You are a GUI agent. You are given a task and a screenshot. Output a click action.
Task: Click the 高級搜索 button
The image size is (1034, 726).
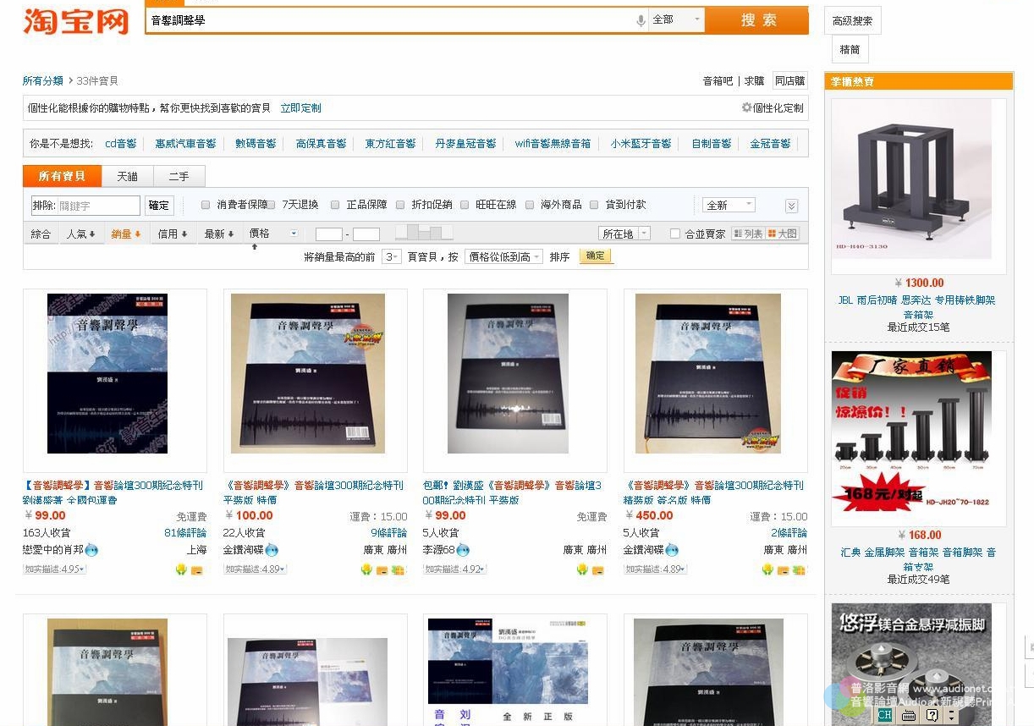pos(852,21)
